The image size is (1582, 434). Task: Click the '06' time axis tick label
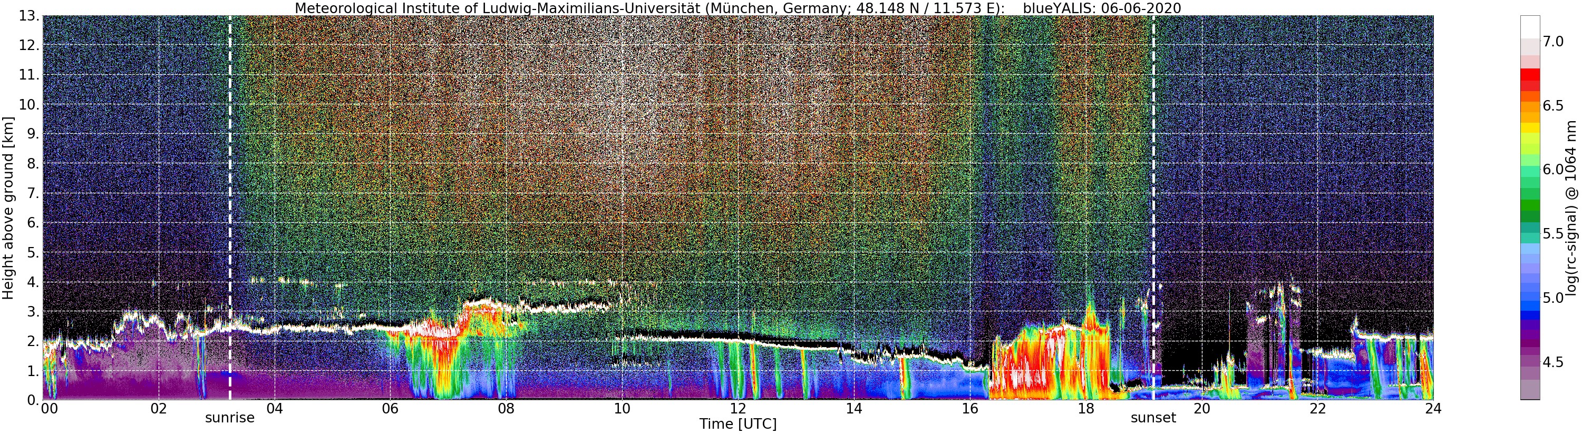tap(390, 409)
